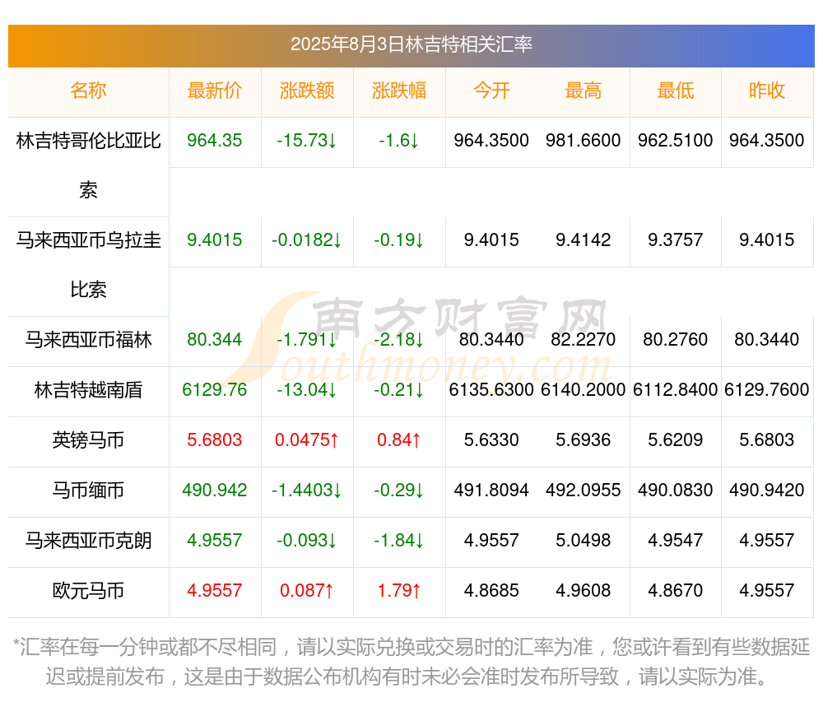Image resolution: width=823 pixels, height=702 pixels.
Task: Click the latest price 490.942
Action: point(215,490)
